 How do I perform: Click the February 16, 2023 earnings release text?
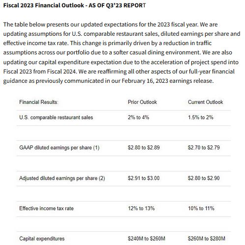click(x=167, y=81)
